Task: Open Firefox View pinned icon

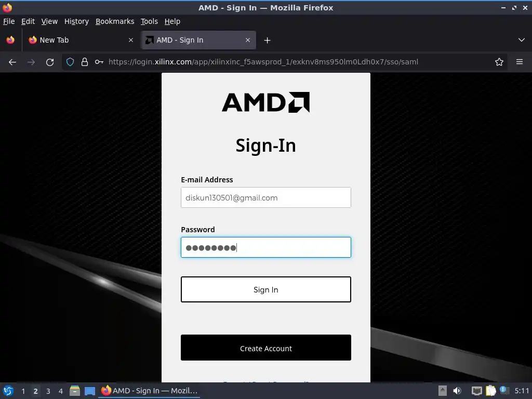Action: 10,40
